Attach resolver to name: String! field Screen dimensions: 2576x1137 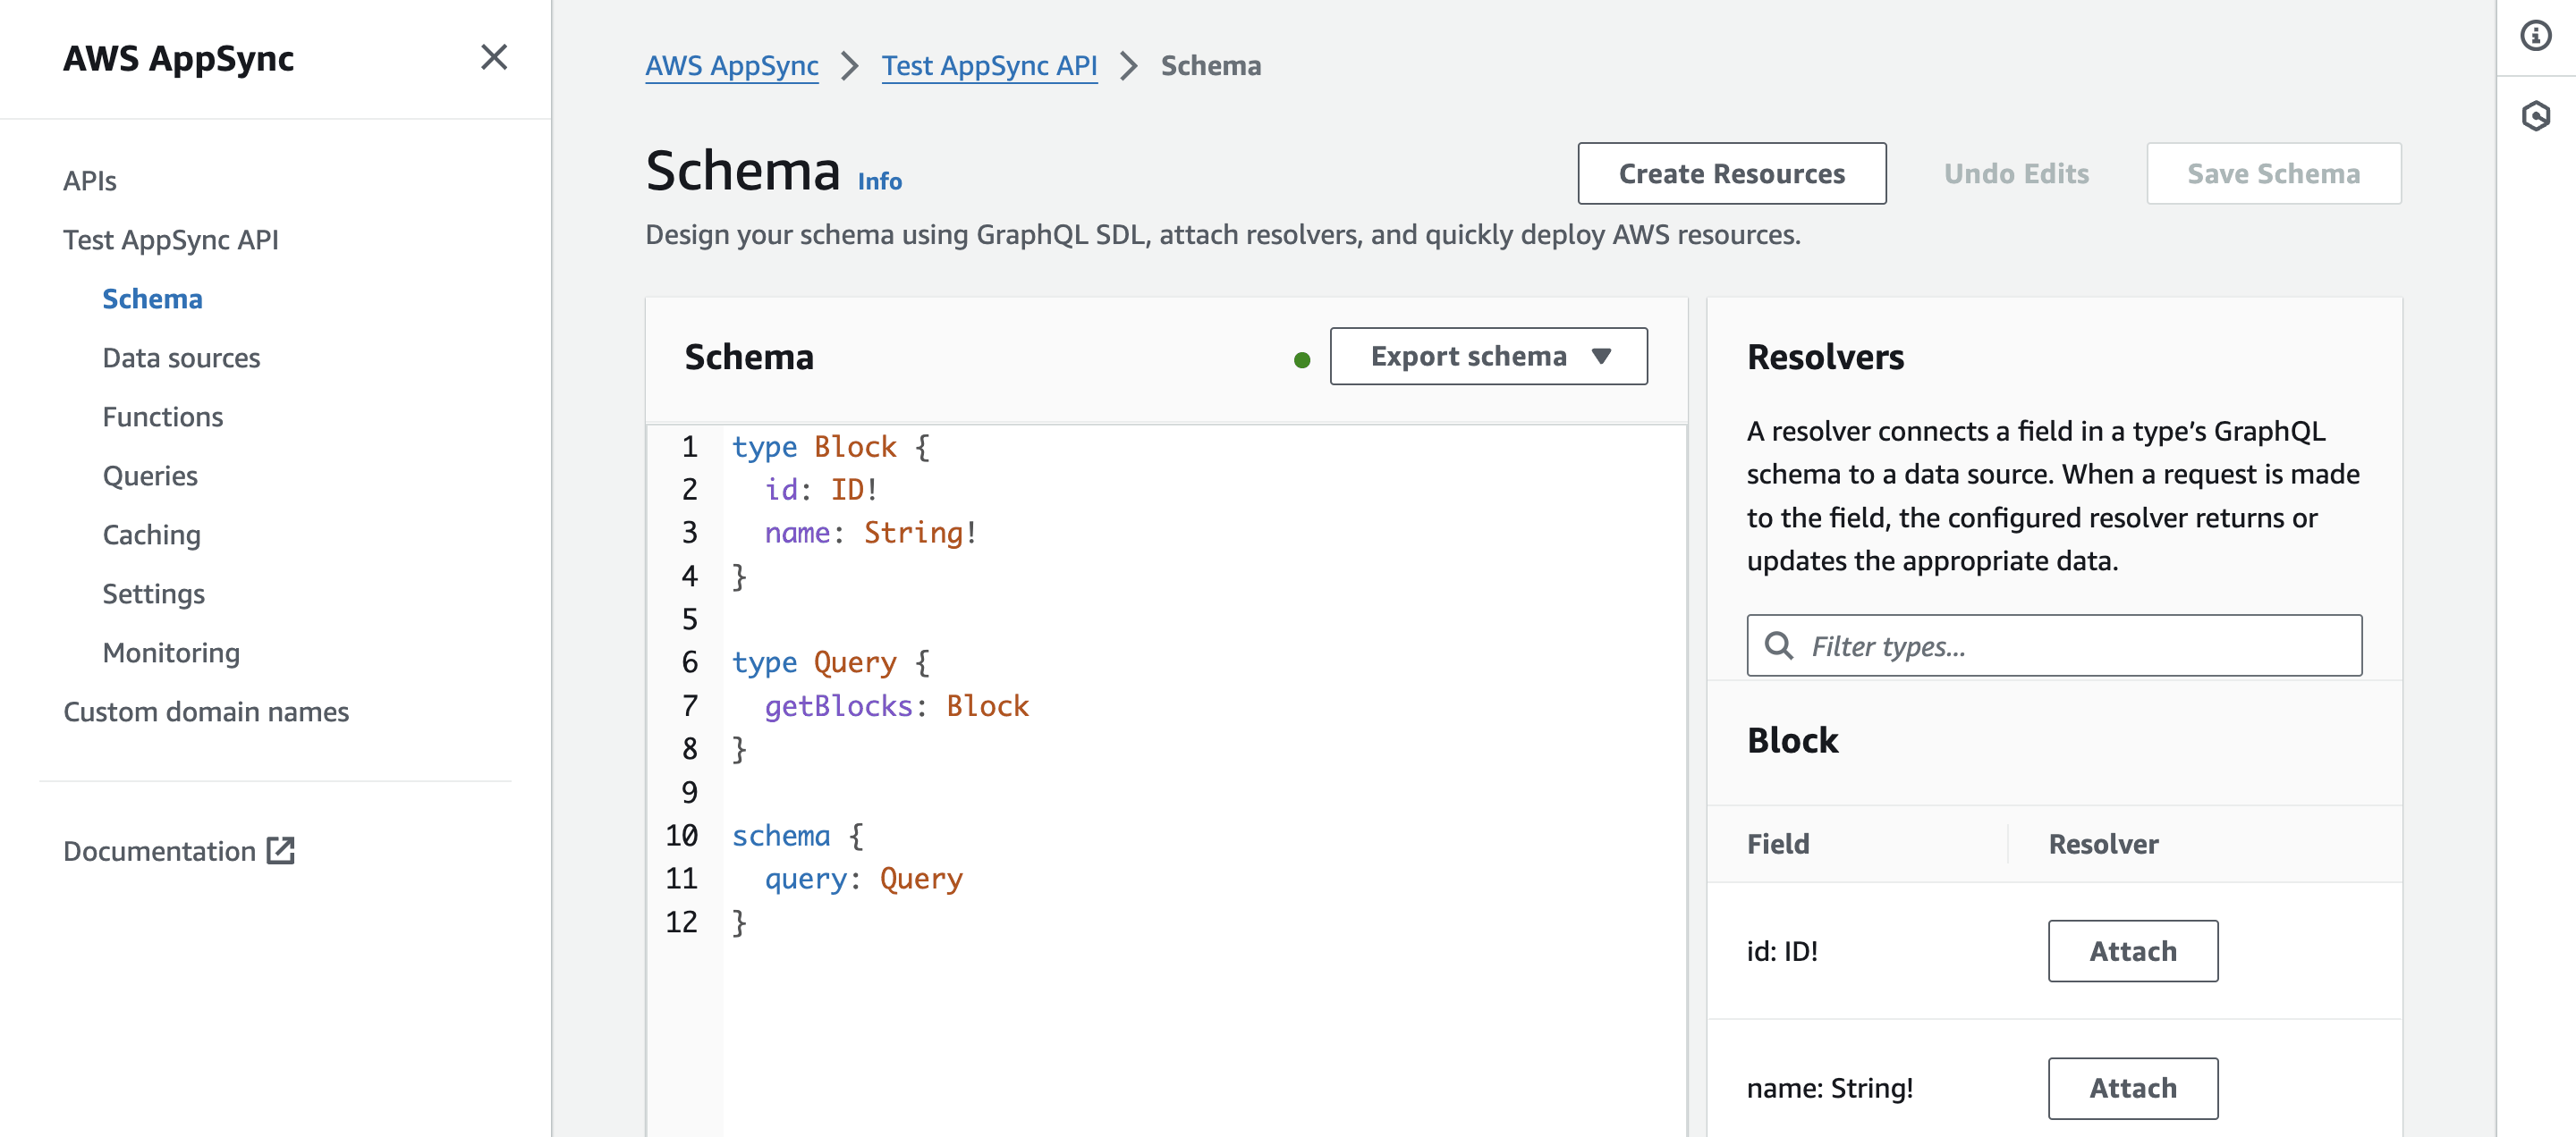(2133, 1088)
